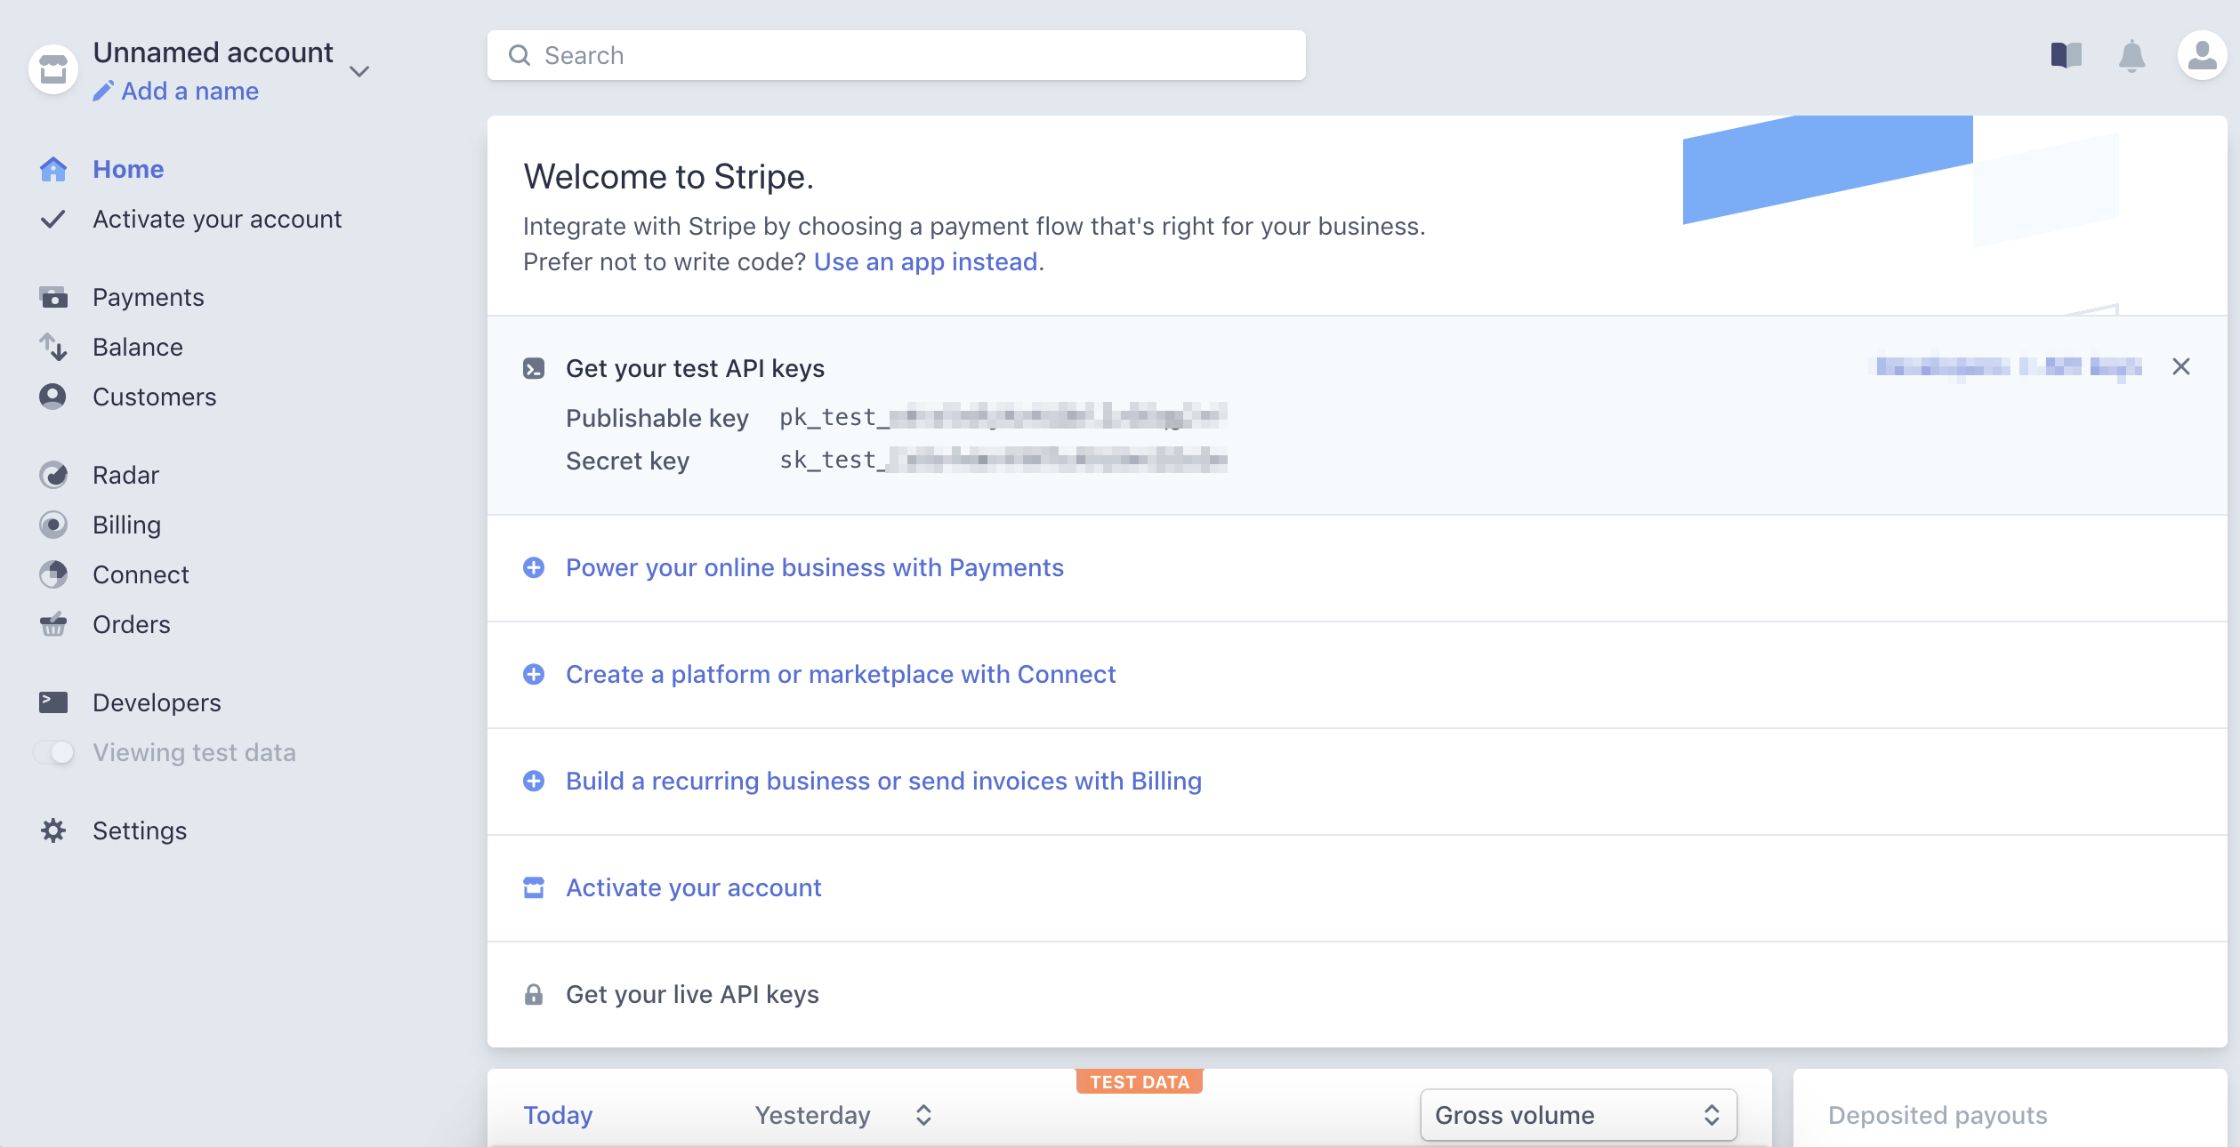
Task: Expand the Get your live API keys section
Action: pos(692,994)
